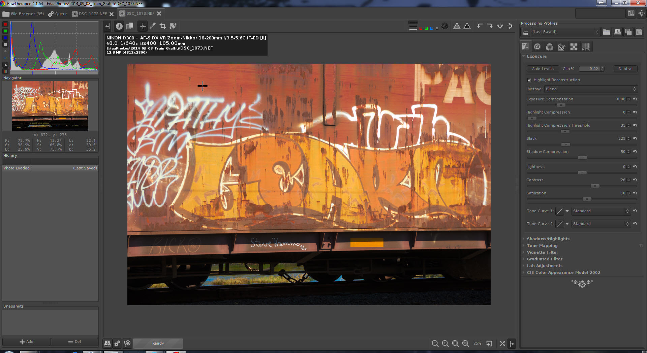647x353 pixels.
Task: Uncheck Highlight Reconstruction checkbox
Action: tap(529, 80)
